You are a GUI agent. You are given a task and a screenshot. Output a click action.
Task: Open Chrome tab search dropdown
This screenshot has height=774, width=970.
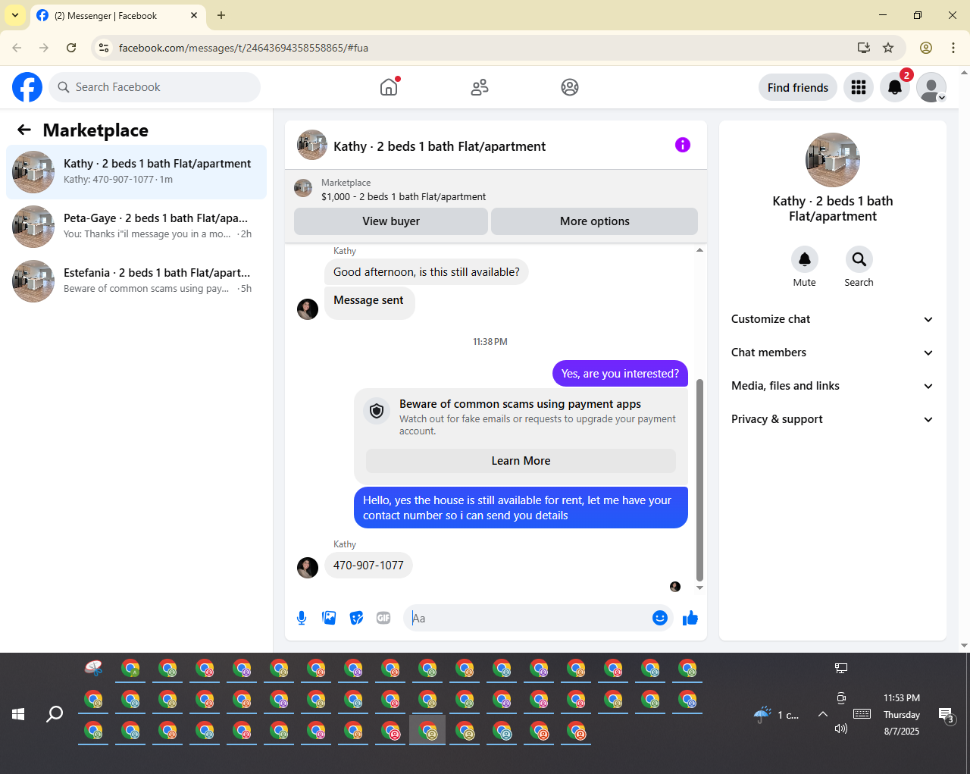click(x=15, y=15)
